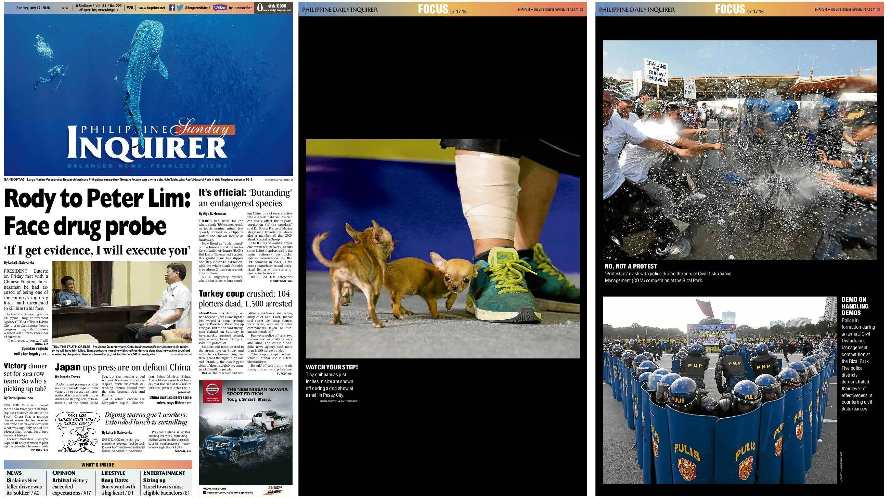Click the 'It's official: Butanding an endangered species' headline
This screenshot has width=891, height=498.
click(x=245, y=198)
